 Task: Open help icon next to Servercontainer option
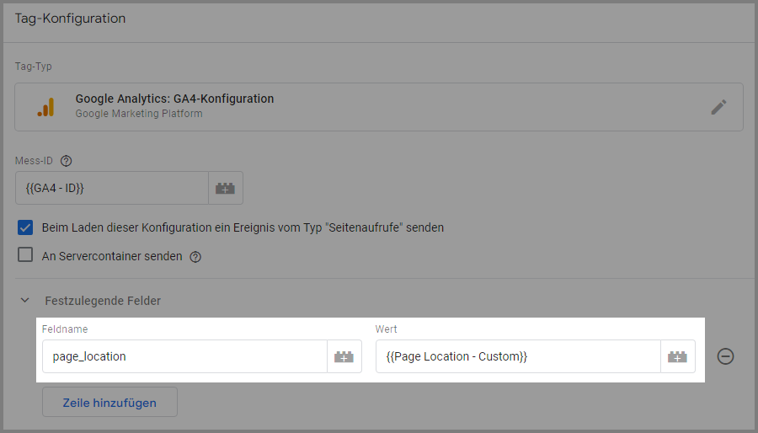click(195, 257)
